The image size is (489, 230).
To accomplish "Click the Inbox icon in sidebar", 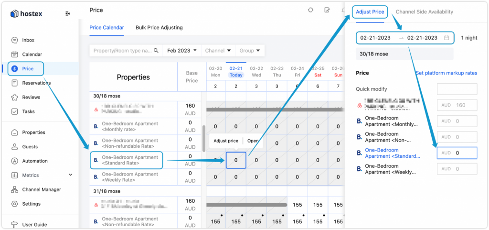I will pos(15,40).
